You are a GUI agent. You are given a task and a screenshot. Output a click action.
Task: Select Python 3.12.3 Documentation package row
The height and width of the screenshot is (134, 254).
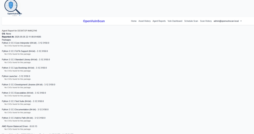(x=25, y=109)
